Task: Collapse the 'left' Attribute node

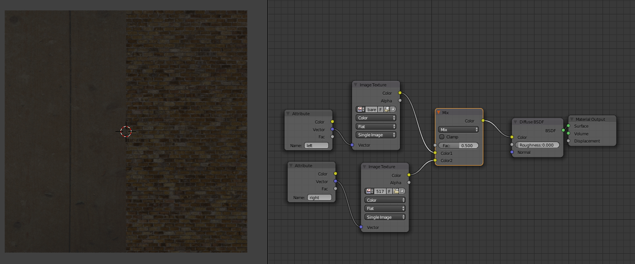Action: (288, 114)
